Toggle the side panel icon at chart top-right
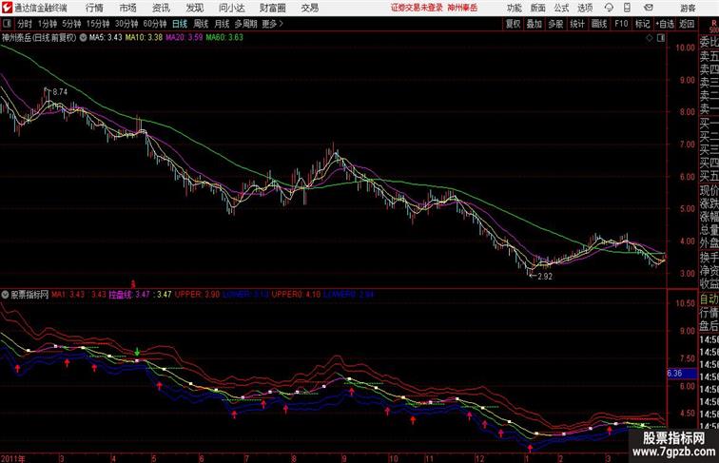The width and height of the screenshot is (719, 463). pos(661,38)
